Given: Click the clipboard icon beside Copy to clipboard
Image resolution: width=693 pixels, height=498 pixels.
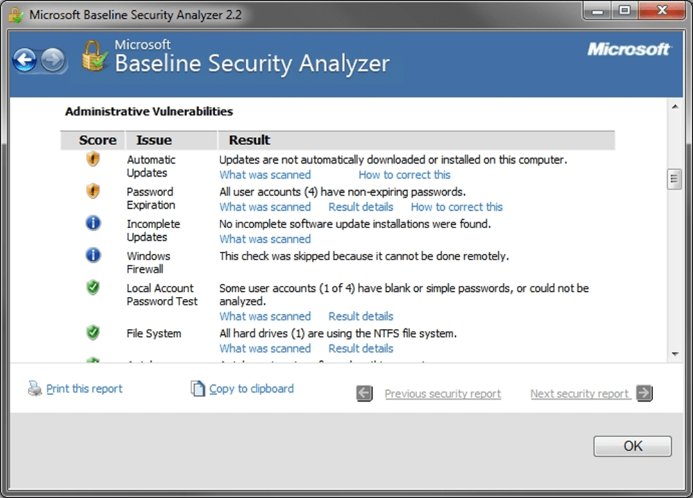Looking at the screenshot, I should click(197, 388).
